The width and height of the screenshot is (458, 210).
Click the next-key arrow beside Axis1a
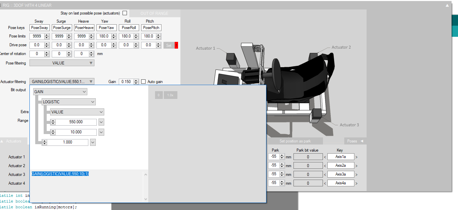(356, 157)
